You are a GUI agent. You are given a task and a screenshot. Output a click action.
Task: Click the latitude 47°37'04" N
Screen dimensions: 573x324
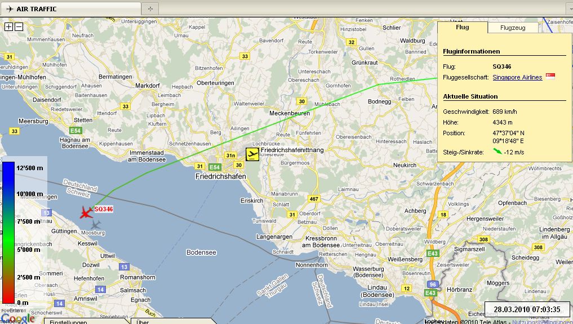point(508,133)
